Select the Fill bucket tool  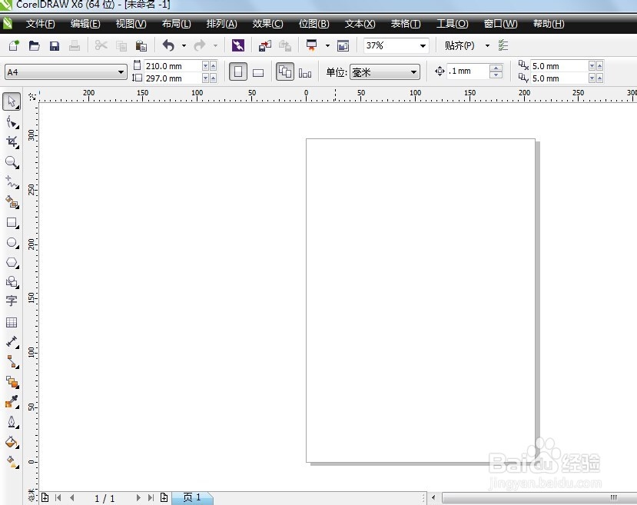[12, 442]
